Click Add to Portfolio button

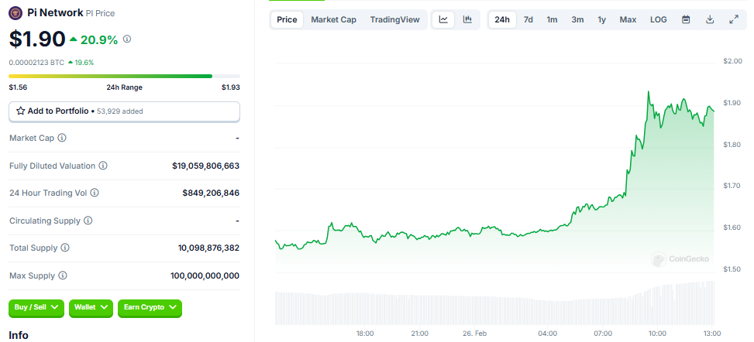point(124,111)
